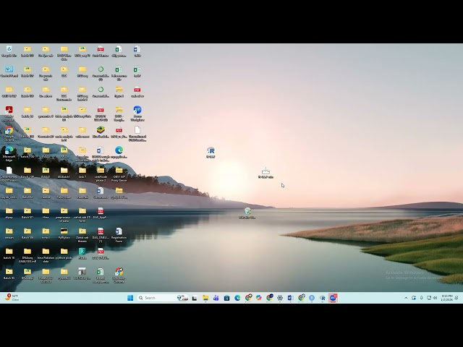Open the Recycle Bin desktop icon
This screenshot has width=463, height=347.
pyautogui.click(x=9, y=50)
